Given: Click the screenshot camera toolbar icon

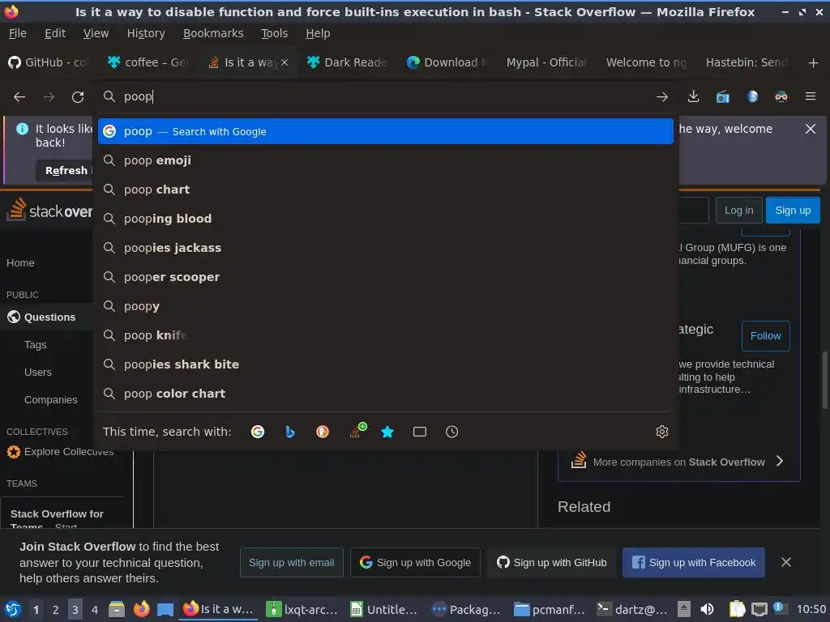Looking at the screenshot, I should pyautogui.click(x=722, y=97).
